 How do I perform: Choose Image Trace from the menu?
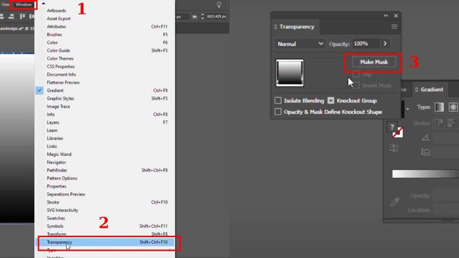tap(106, 106)
